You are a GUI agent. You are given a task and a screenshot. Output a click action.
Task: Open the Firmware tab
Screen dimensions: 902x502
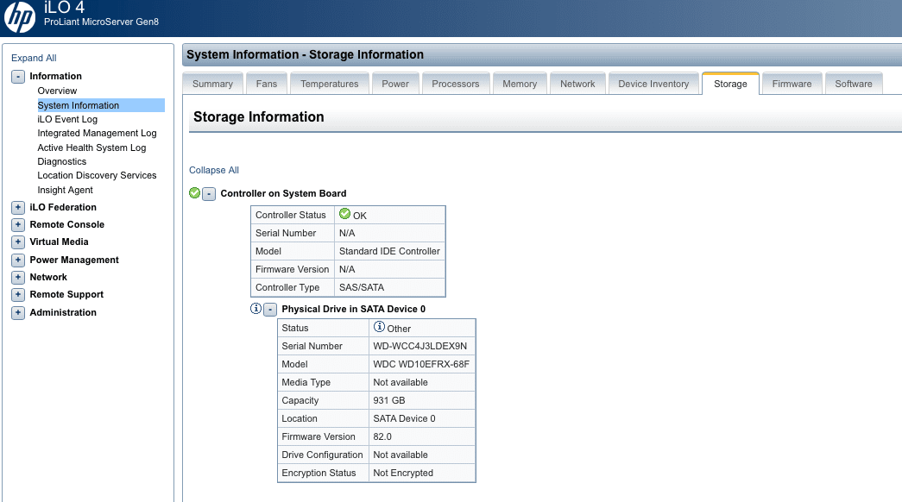tap(792, 84)
